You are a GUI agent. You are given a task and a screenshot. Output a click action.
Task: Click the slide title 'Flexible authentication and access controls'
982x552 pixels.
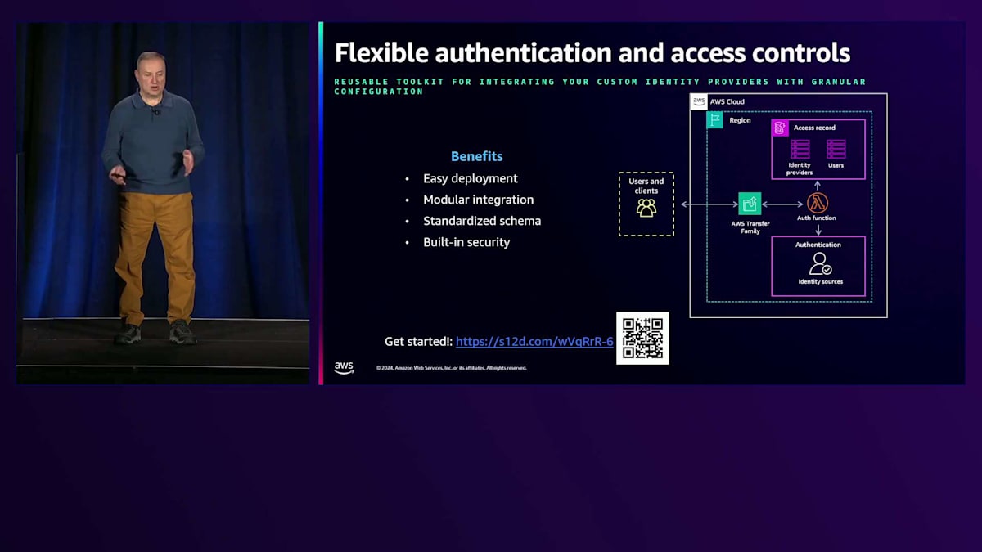pos(592,53)
